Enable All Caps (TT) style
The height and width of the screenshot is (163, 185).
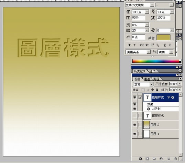point(142,45)
